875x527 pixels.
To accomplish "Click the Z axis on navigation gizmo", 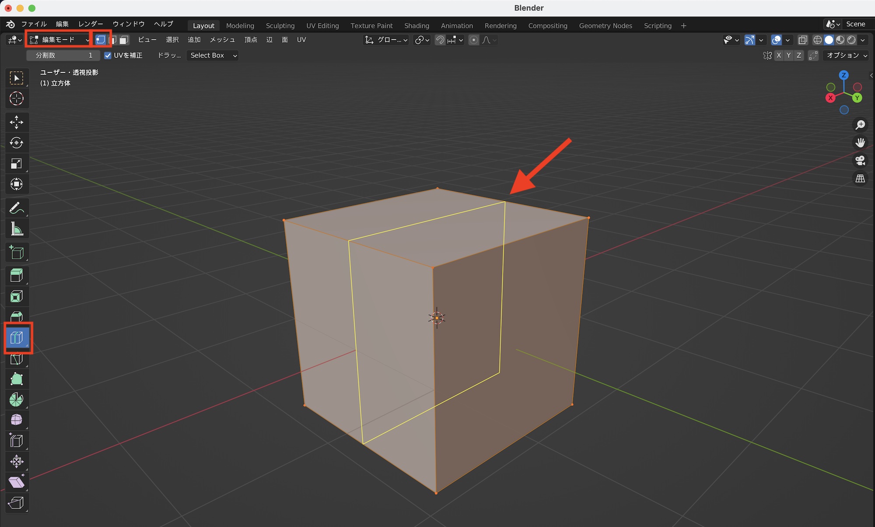I will [x=844, y=75].
